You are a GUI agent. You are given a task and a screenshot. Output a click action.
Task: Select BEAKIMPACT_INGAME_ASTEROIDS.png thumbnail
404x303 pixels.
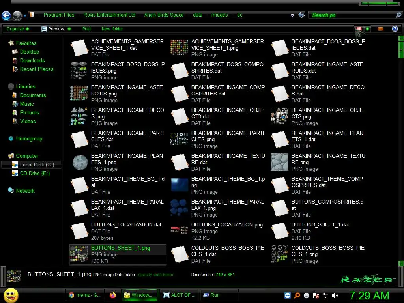click(79, 93)
